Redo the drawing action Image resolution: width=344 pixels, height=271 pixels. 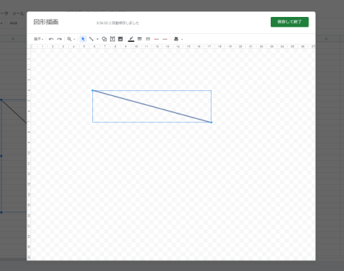pyautogui.click(x=59, y=39)
